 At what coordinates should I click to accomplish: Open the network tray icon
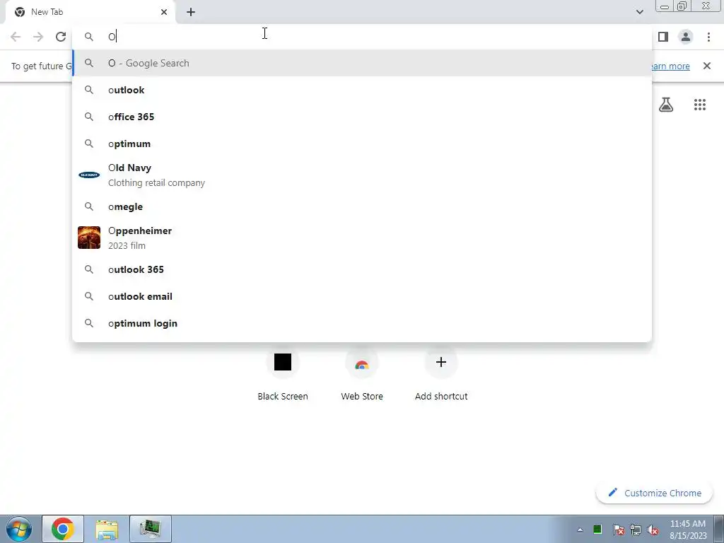click(636, 530)
